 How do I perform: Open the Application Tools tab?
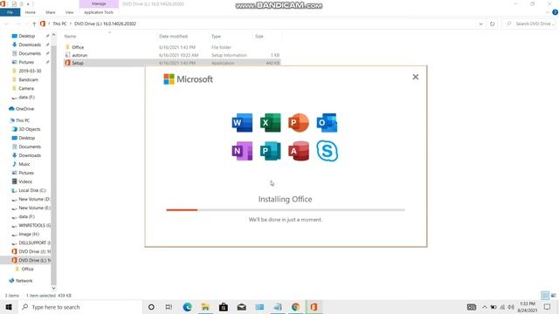tap(99, 12)
